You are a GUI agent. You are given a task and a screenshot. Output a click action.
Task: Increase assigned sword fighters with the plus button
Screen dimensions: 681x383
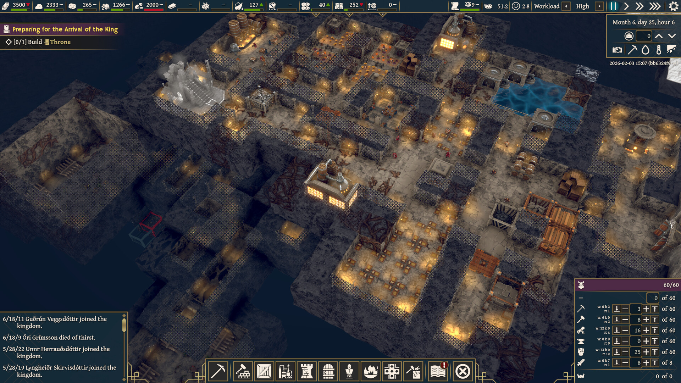(x=646, y=362)
